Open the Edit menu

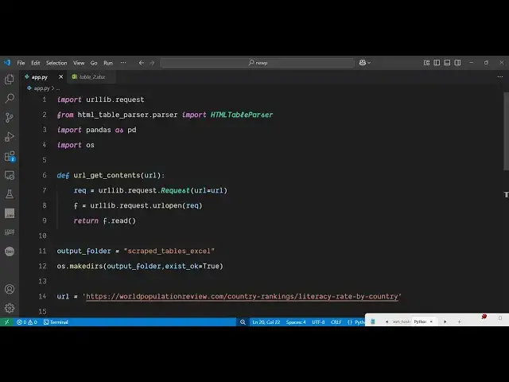35,63
